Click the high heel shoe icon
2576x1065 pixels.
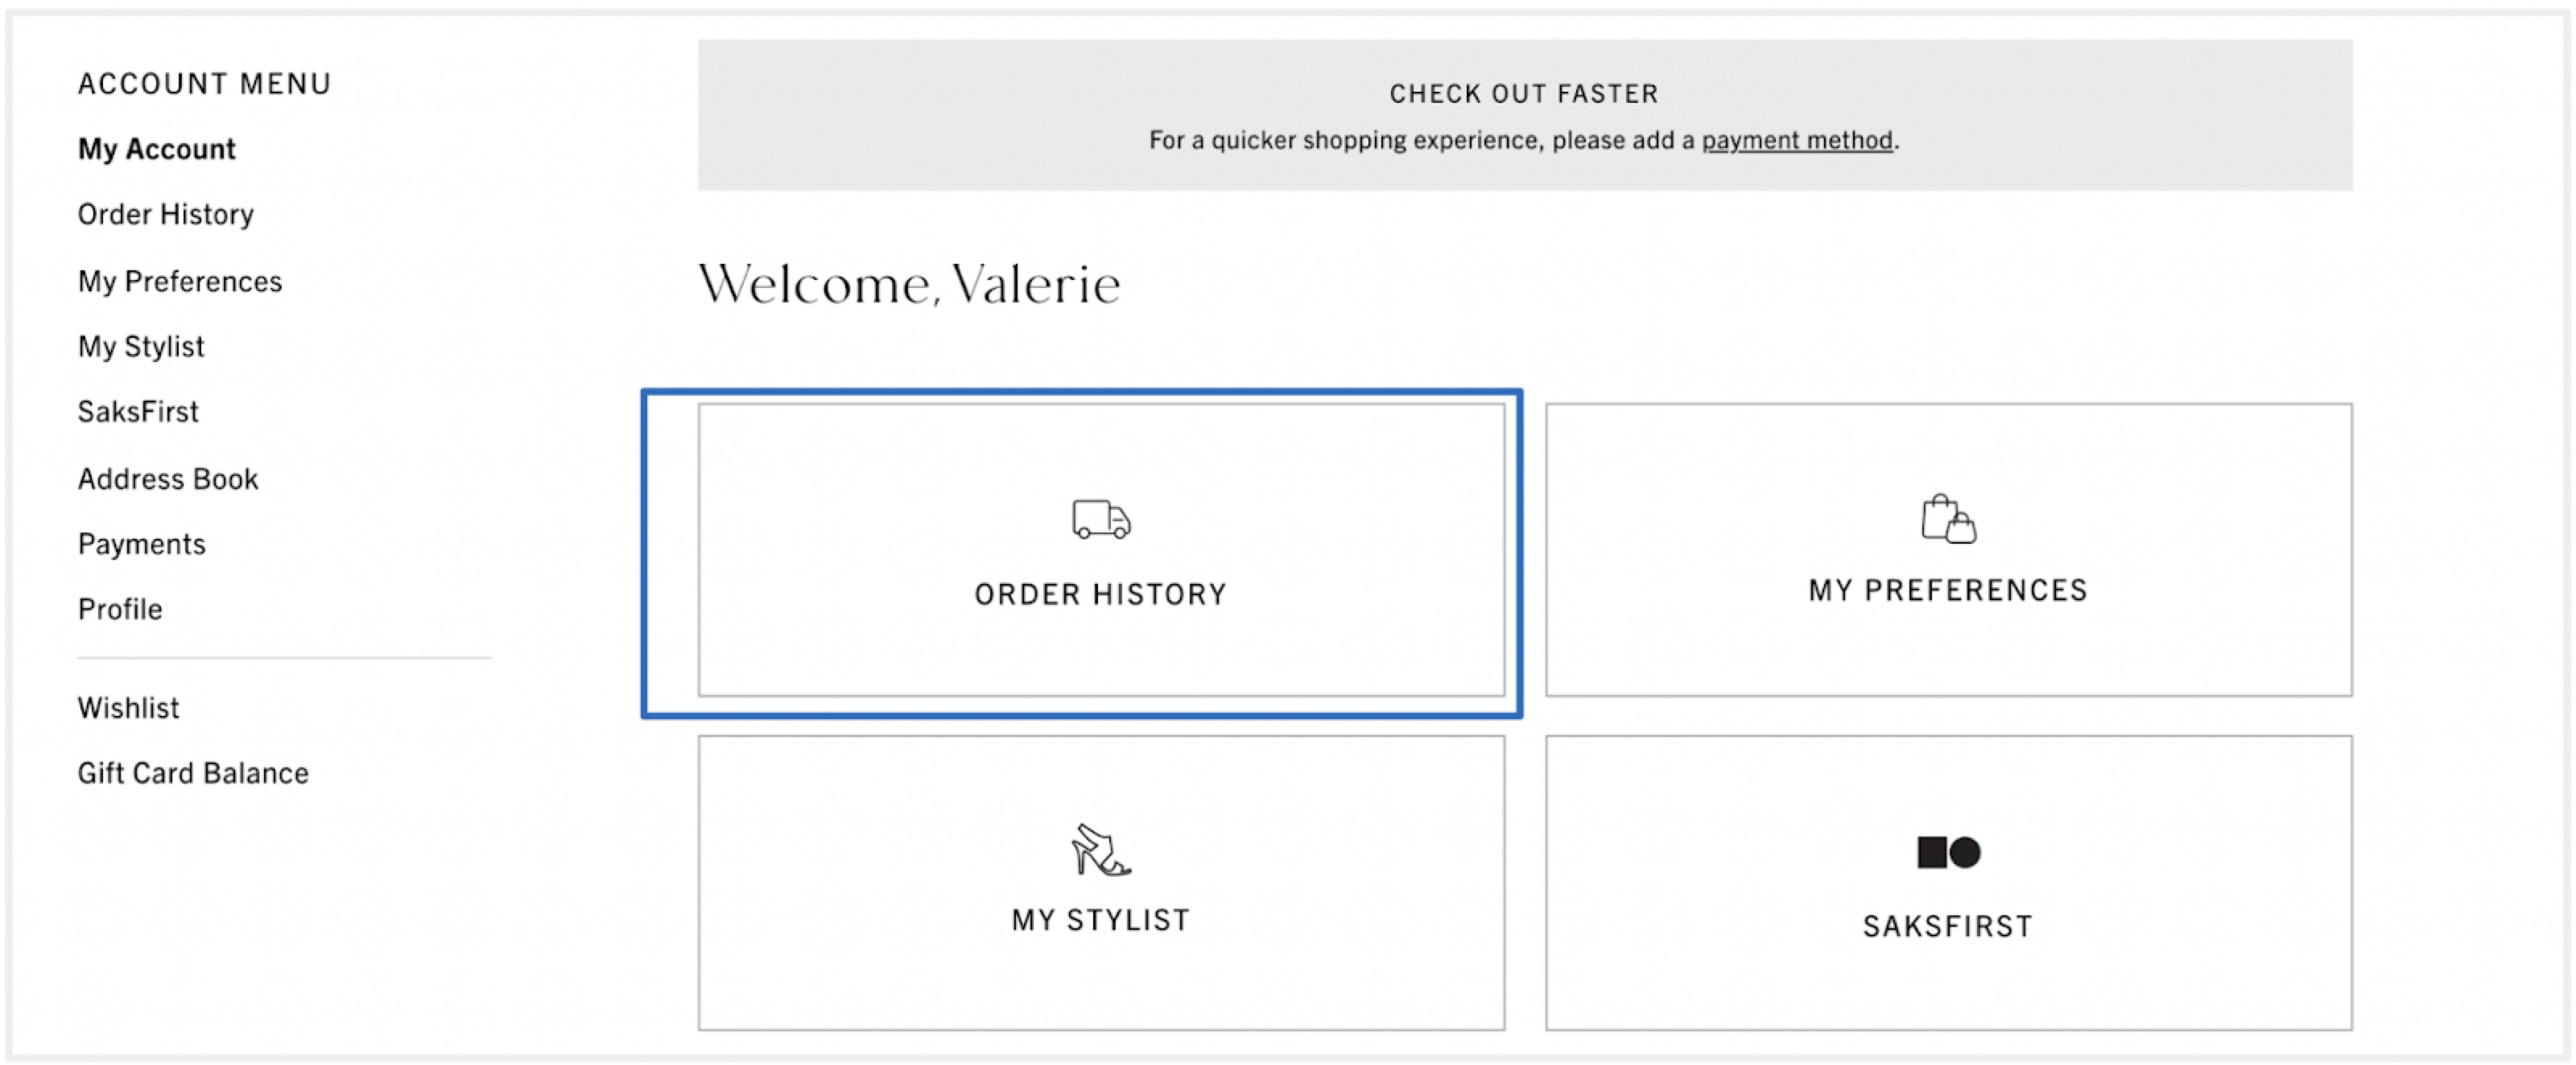(x=1100, y=850)
